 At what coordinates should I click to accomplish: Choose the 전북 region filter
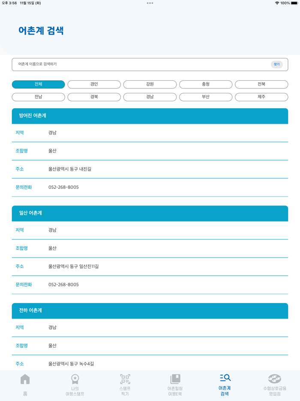[261, 84]
